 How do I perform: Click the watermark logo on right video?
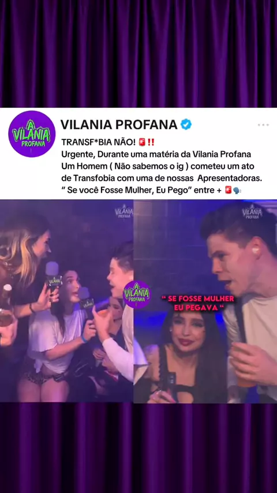252,211
